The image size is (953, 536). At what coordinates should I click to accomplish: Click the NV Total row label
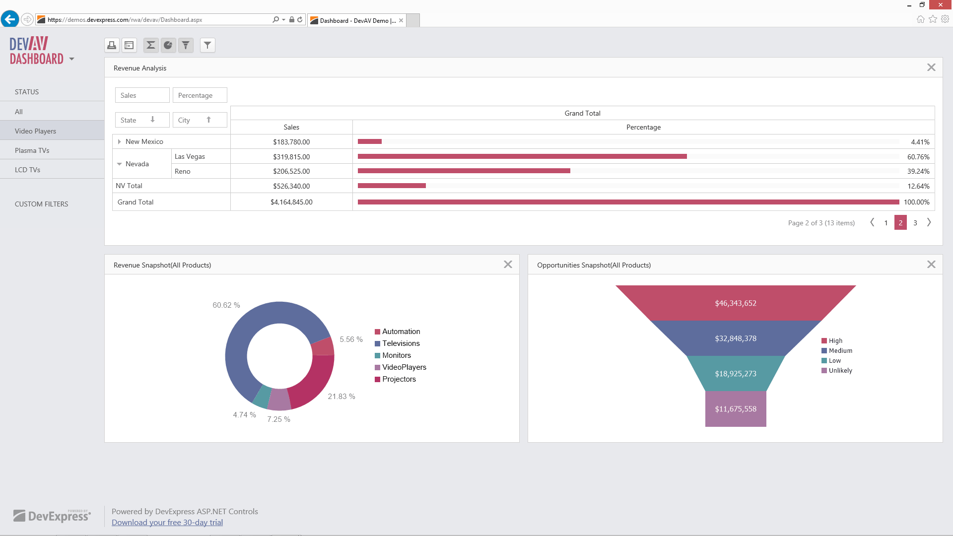point(171,186)
